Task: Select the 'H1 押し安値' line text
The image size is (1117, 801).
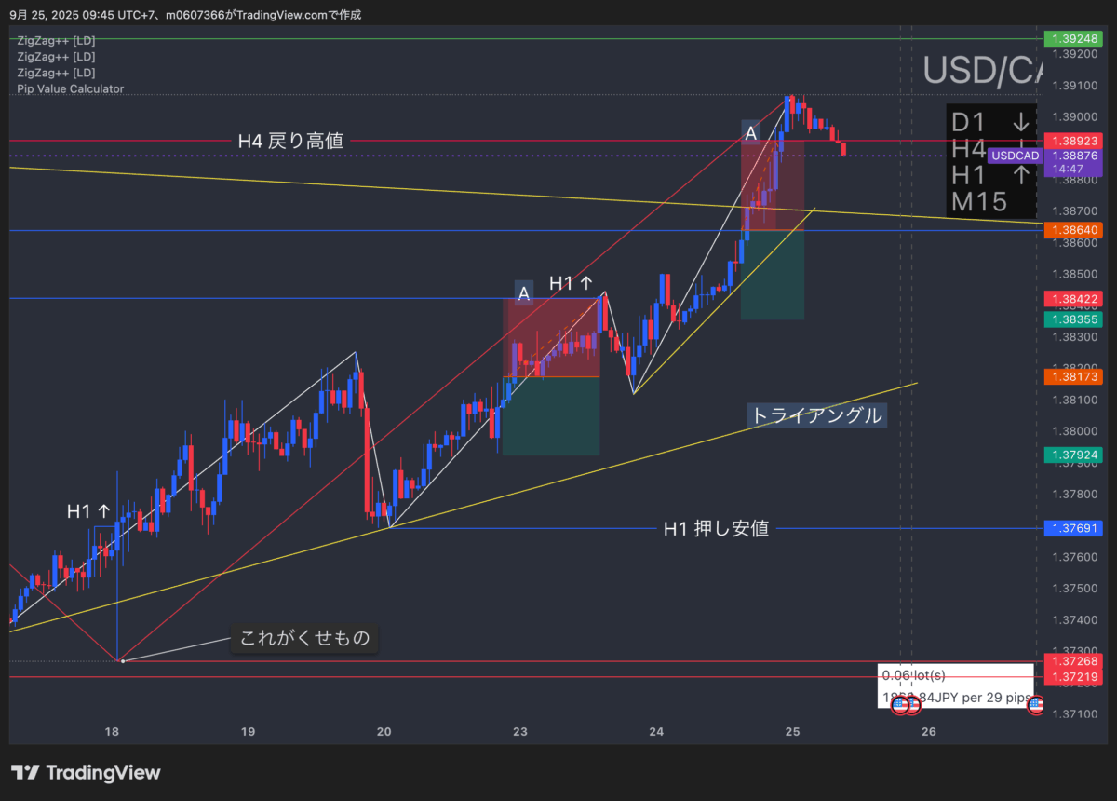Action: pos(716,529)
